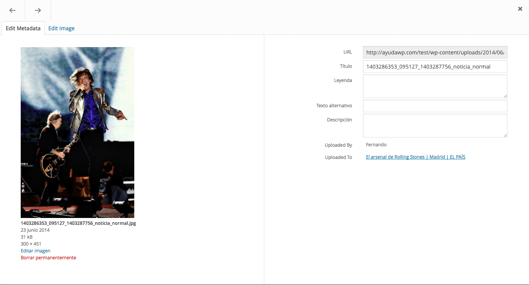The height and width of the screenshot is (285, 529).
Task: Click the Leyenda label
Action: 343,80
